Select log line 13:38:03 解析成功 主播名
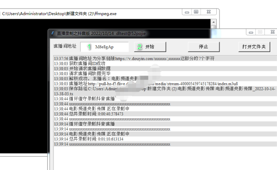Viewport: 277px width, 170px height. point(165,79)
